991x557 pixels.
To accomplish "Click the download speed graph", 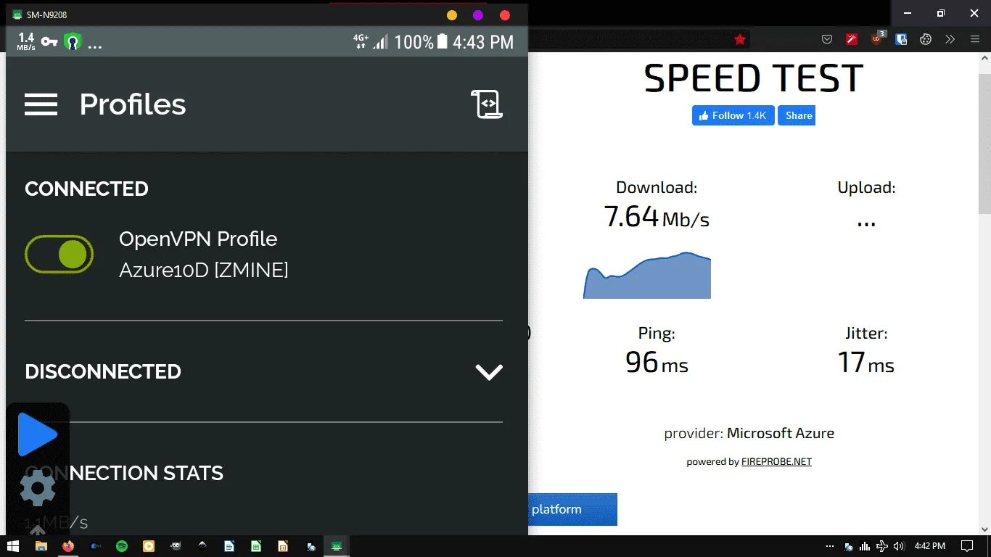I will [x=647, y=275].
